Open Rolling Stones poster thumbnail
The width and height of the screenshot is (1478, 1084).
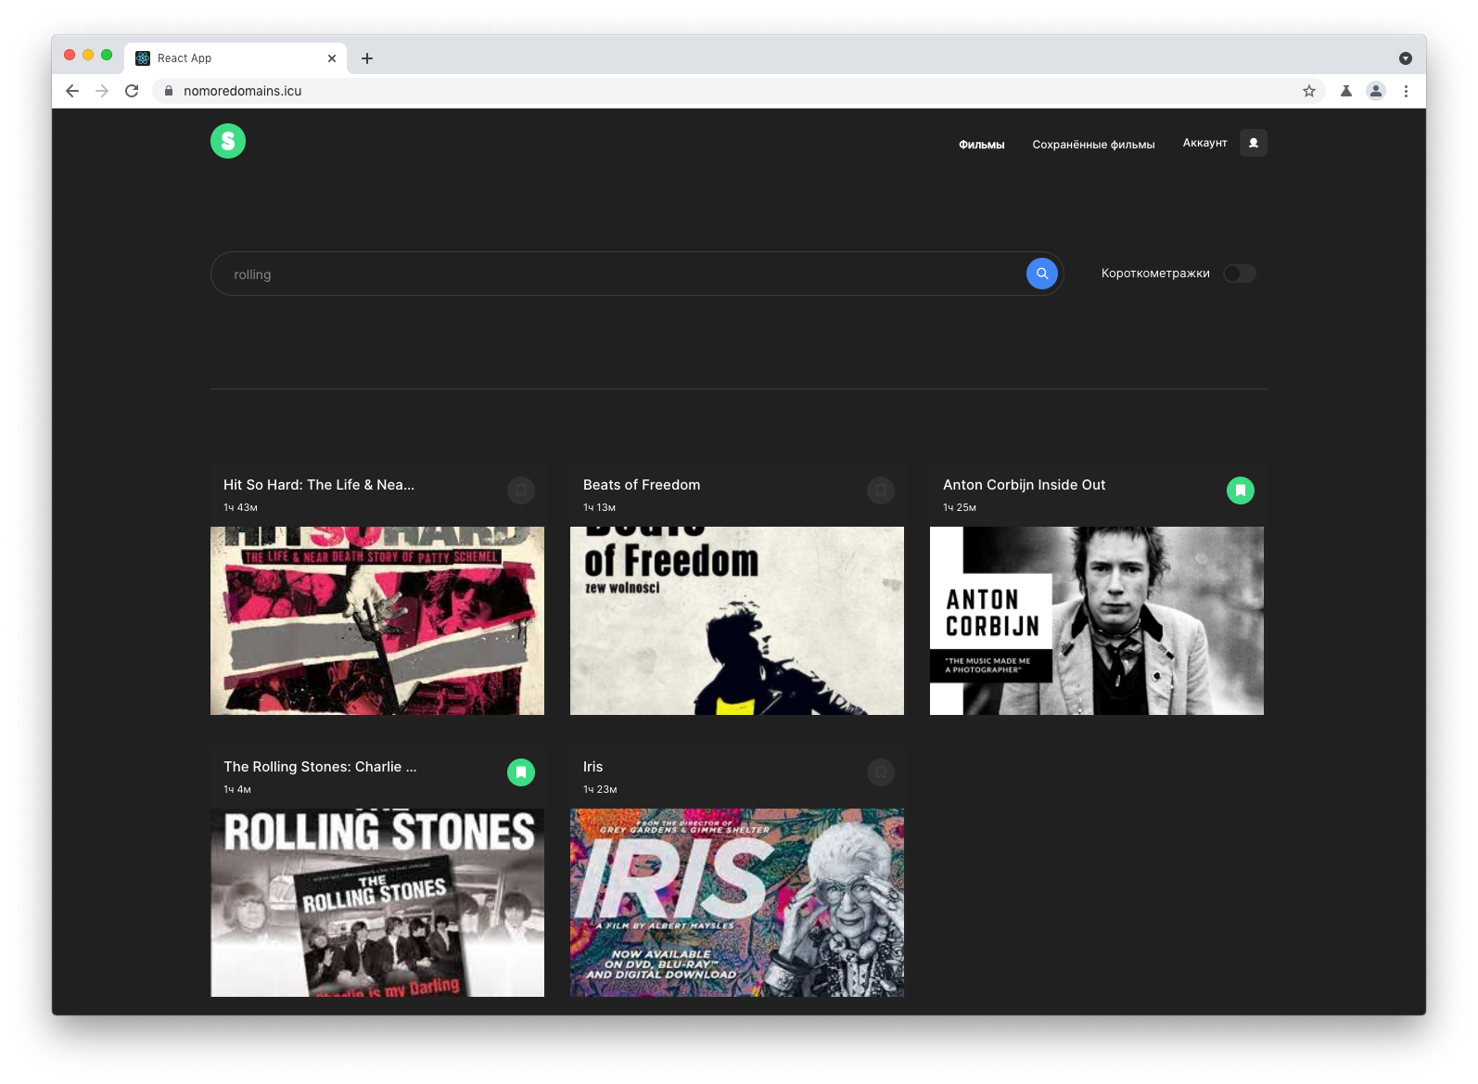pos(377,902)
